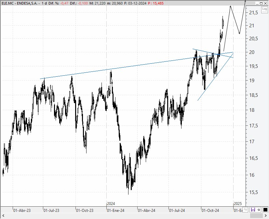The image size is (269, 219).
Task: Close the ENDESA chart window
Action: (265, 3)
